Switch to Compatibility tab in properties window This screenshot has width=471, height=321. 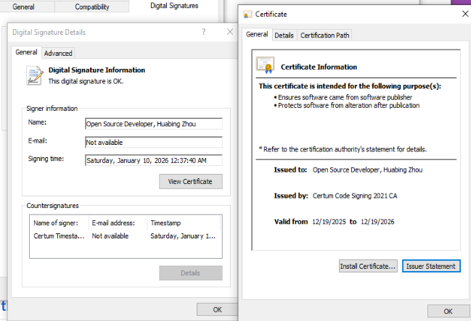92,7
